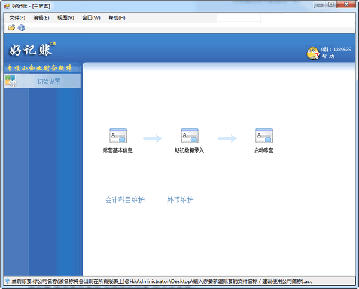This screenshot has width=359, height=289.
Task: Open the 视图(V) menu
Action: (66, 17)
